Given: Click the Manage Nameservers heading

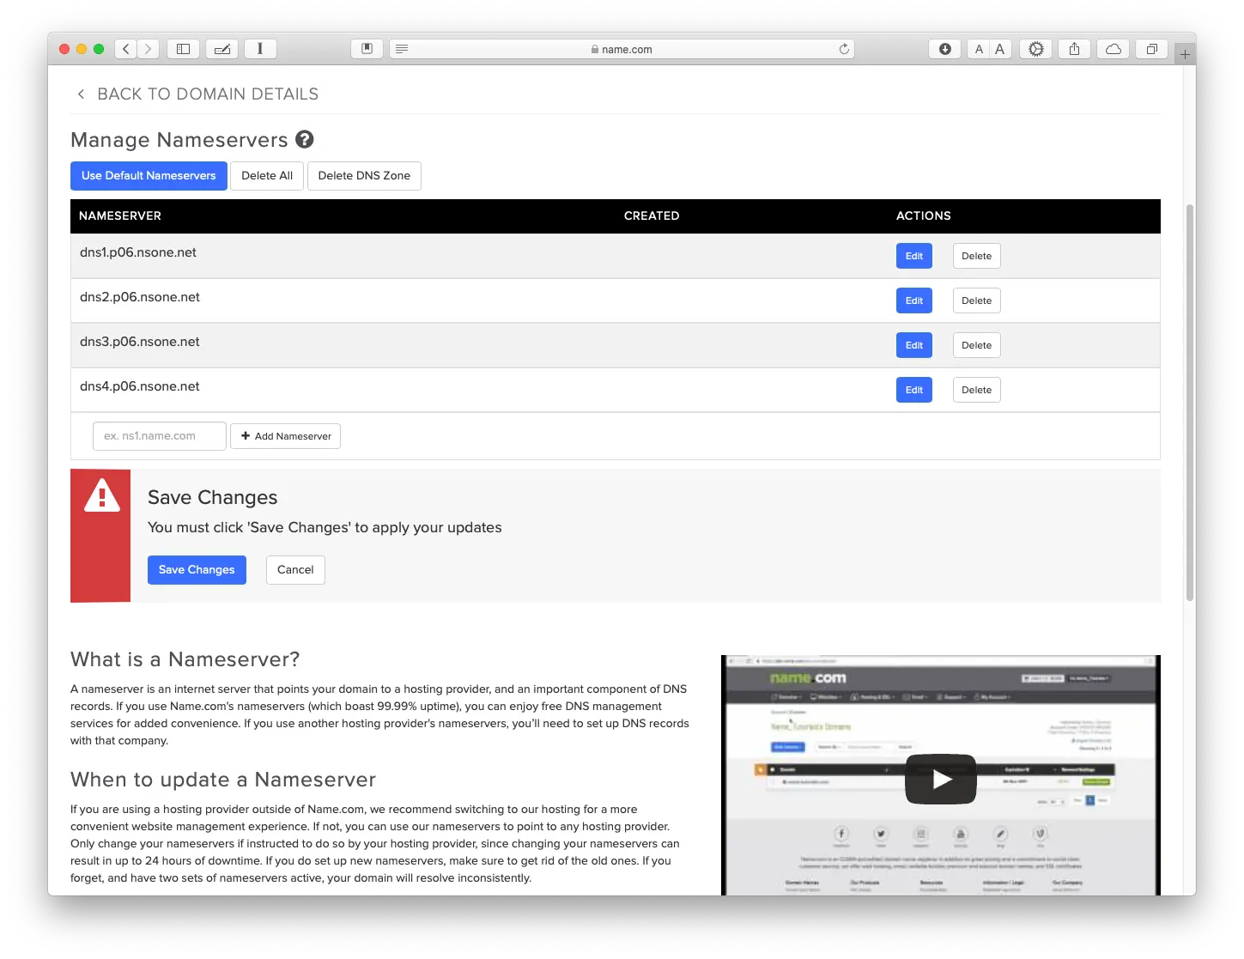Looking at the screenshot, I should 179,140.
